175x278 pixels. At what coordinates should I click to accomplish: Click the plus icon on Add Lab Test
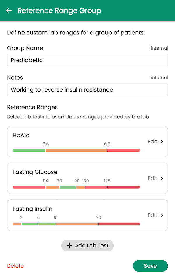tap(69, 245)
